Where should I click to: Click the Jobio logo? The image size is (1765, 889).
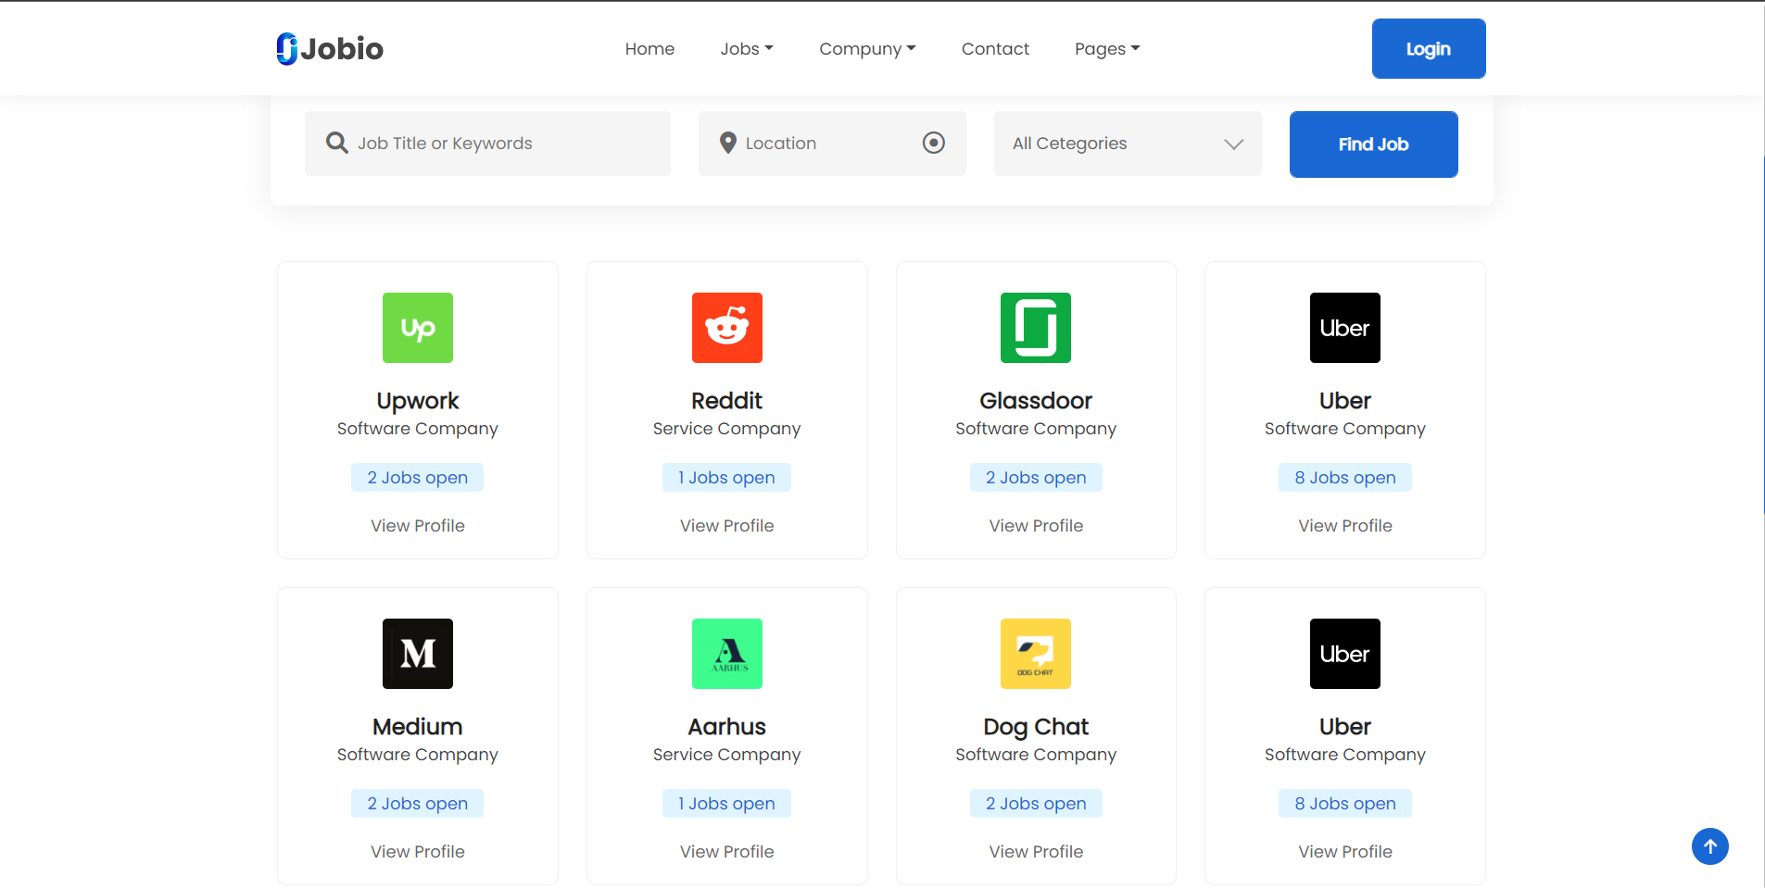(x=330, y=49)
